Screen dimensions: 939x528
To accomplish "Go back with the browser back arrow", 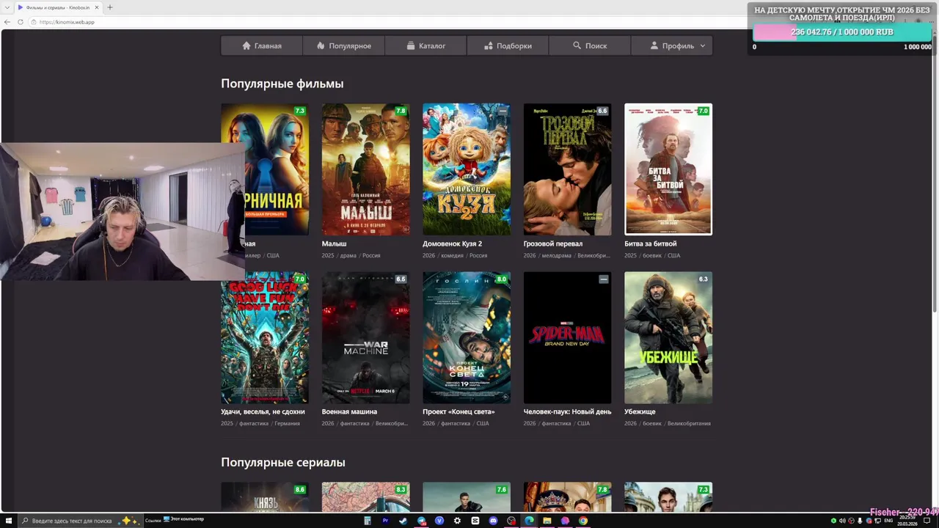I will pos(7,22).
